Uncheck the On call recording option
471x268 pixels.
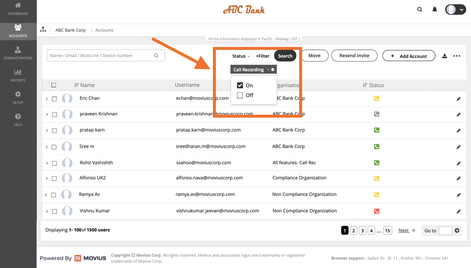pos(240,86)
